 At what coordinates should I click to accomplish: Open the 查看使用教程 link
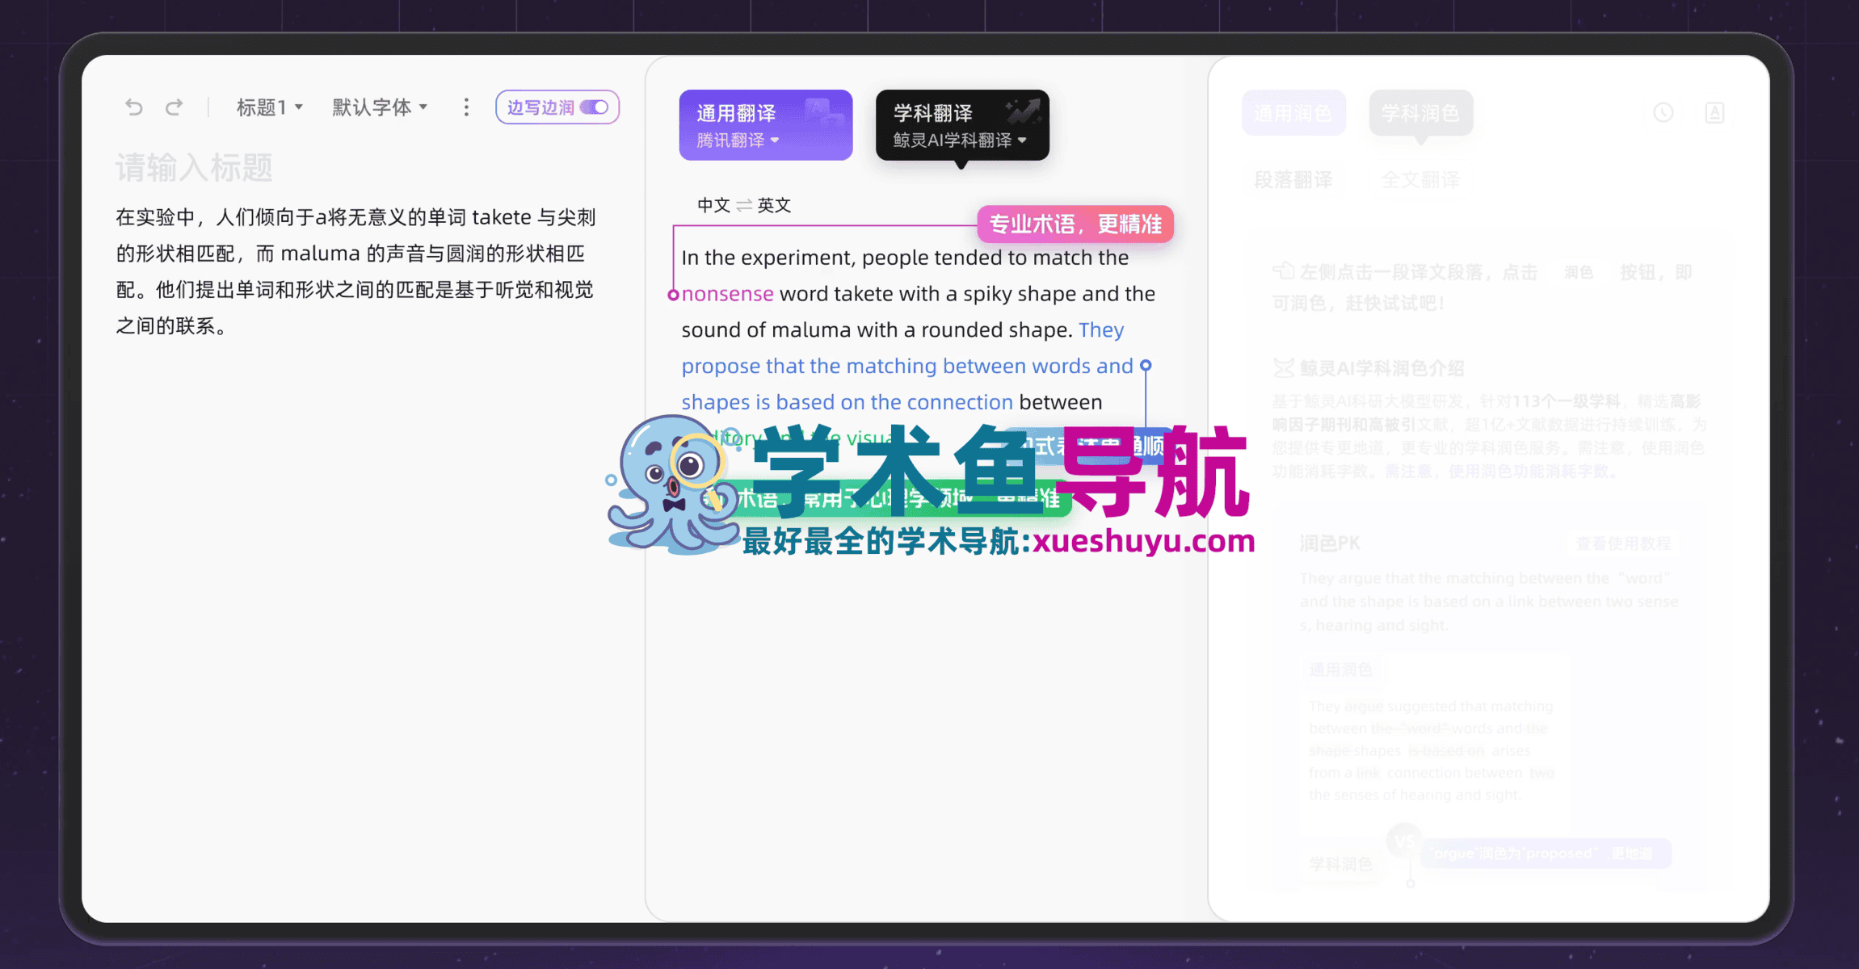(x=1622, y=543)
